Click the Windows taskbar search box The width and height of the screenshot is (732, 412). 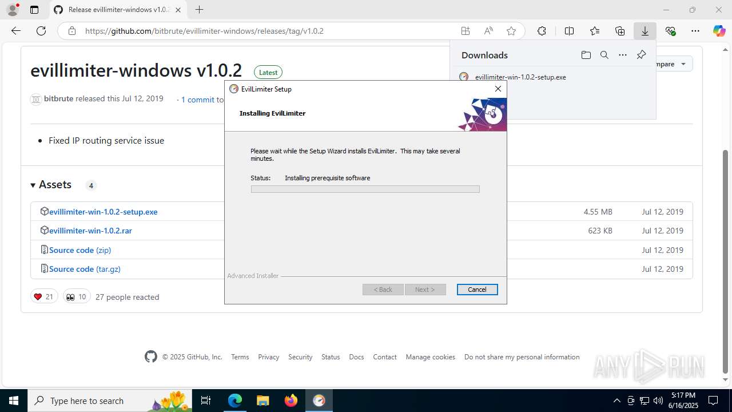pos(110,401)
